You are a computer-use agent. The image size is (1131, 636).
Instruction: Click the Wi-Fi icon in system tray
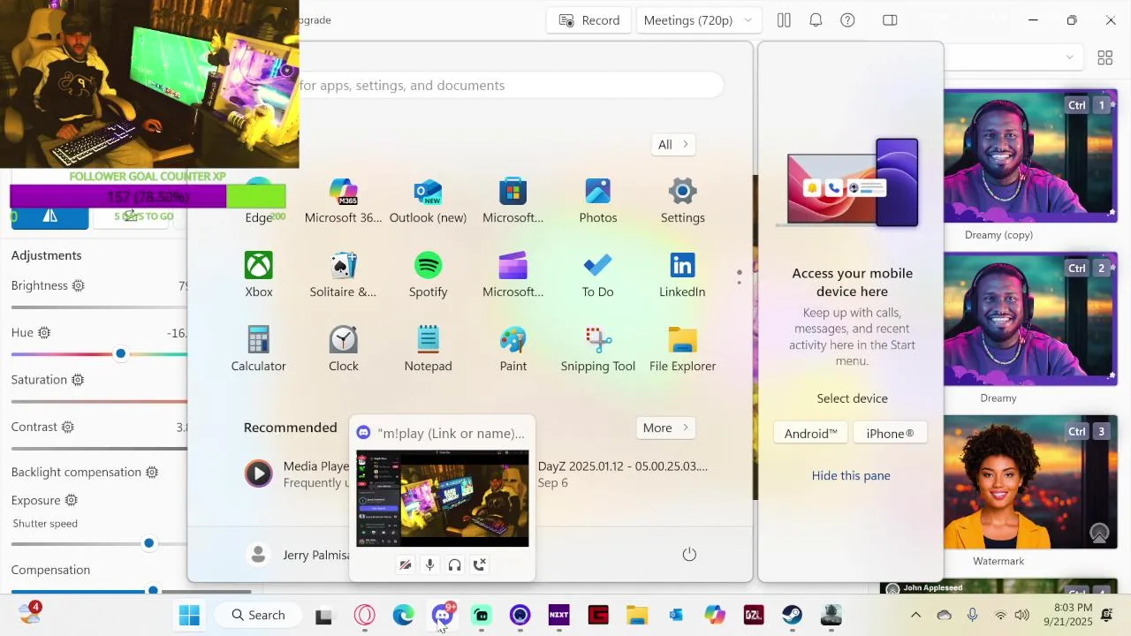pos(1000,615)
